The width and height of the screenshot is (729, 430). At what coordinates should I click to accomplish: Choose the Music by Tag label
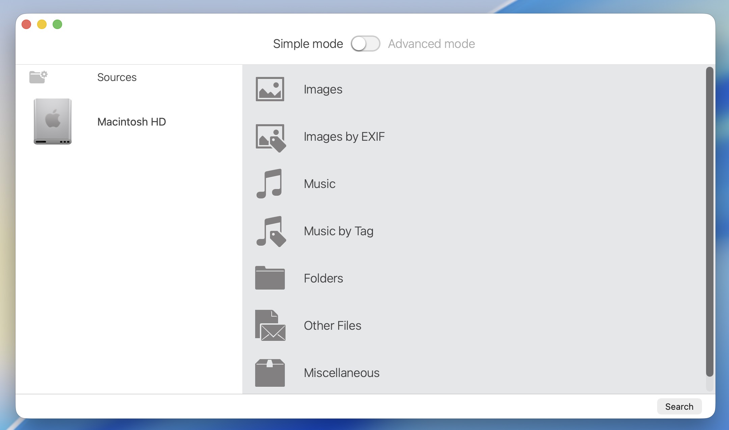click(338, 231)
